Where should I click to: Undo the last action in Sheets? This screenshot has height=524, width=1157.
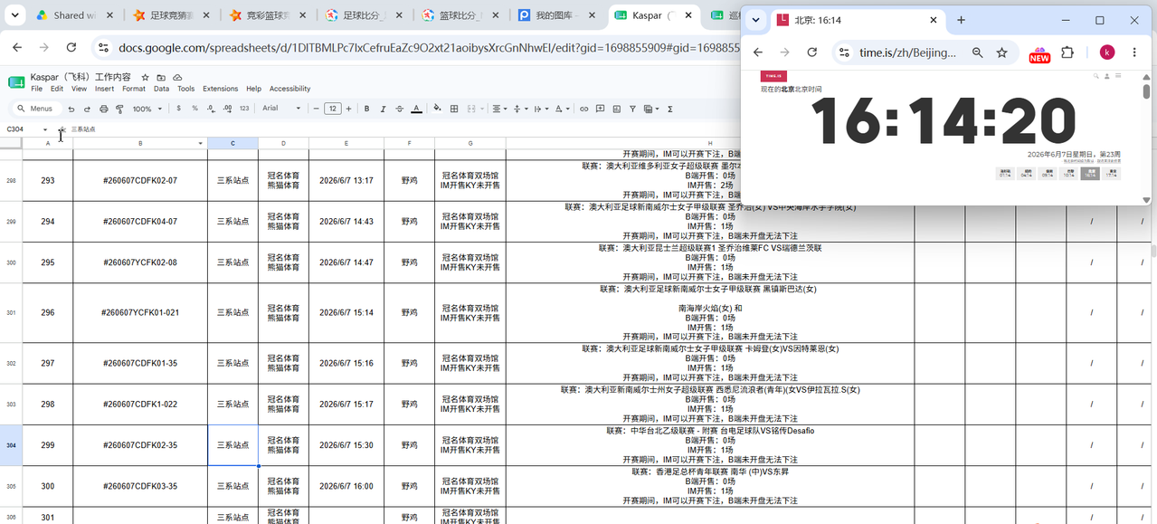tap(71, 109)
